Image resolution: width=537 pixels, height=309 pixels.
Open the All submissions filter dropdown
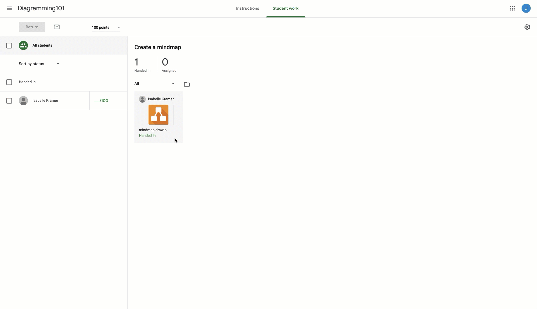click(x=154, y=83)
